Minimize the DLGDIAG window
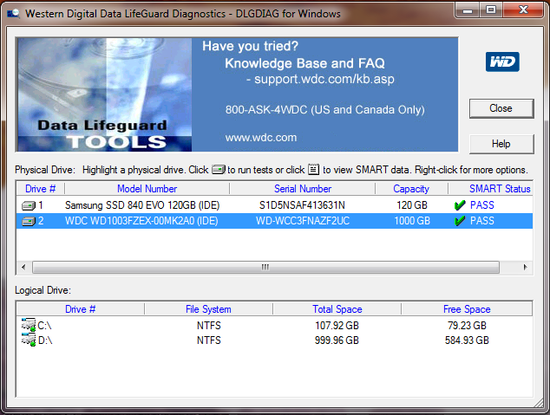Viewport: 550px width, 415px height. tap(468, 10)
